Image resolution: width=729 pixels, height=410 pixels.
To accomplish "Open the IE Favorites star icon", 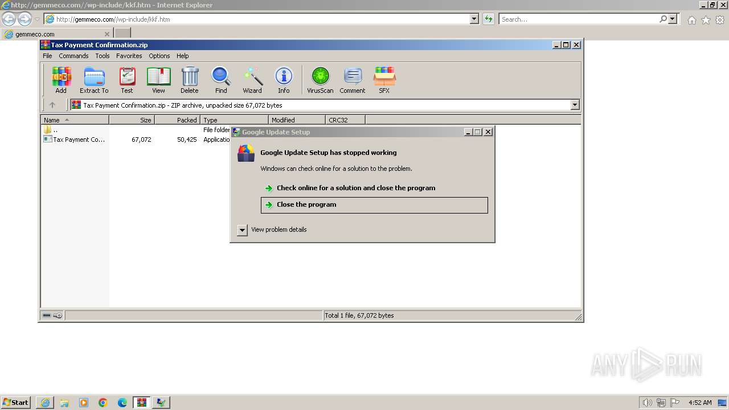I will (x=706, y=20).
